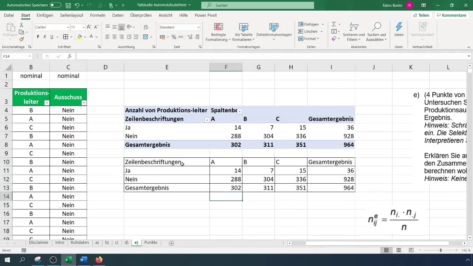This screenshot has height=266, width=473.
Task: Click the Teilen button
Action: pos(421,15)
